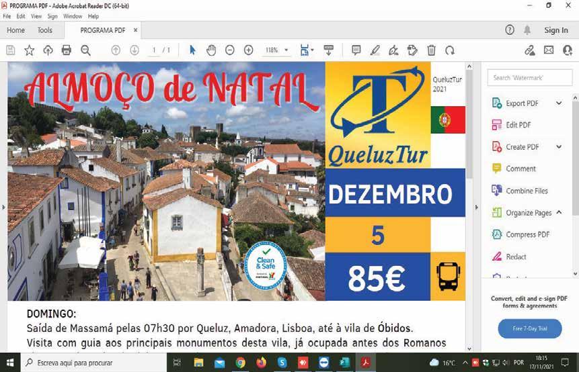Open the stamp tool

(x=412, y=50)
